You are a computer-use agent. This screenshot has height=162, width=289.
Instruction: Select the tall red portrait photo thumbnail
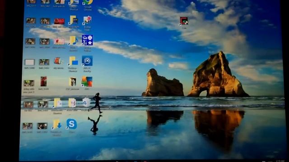[43, 81]
